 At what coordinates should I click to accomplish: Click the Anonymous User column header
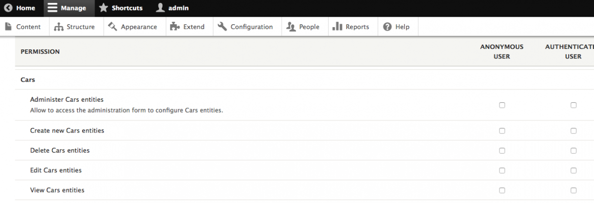coord(501,51)
